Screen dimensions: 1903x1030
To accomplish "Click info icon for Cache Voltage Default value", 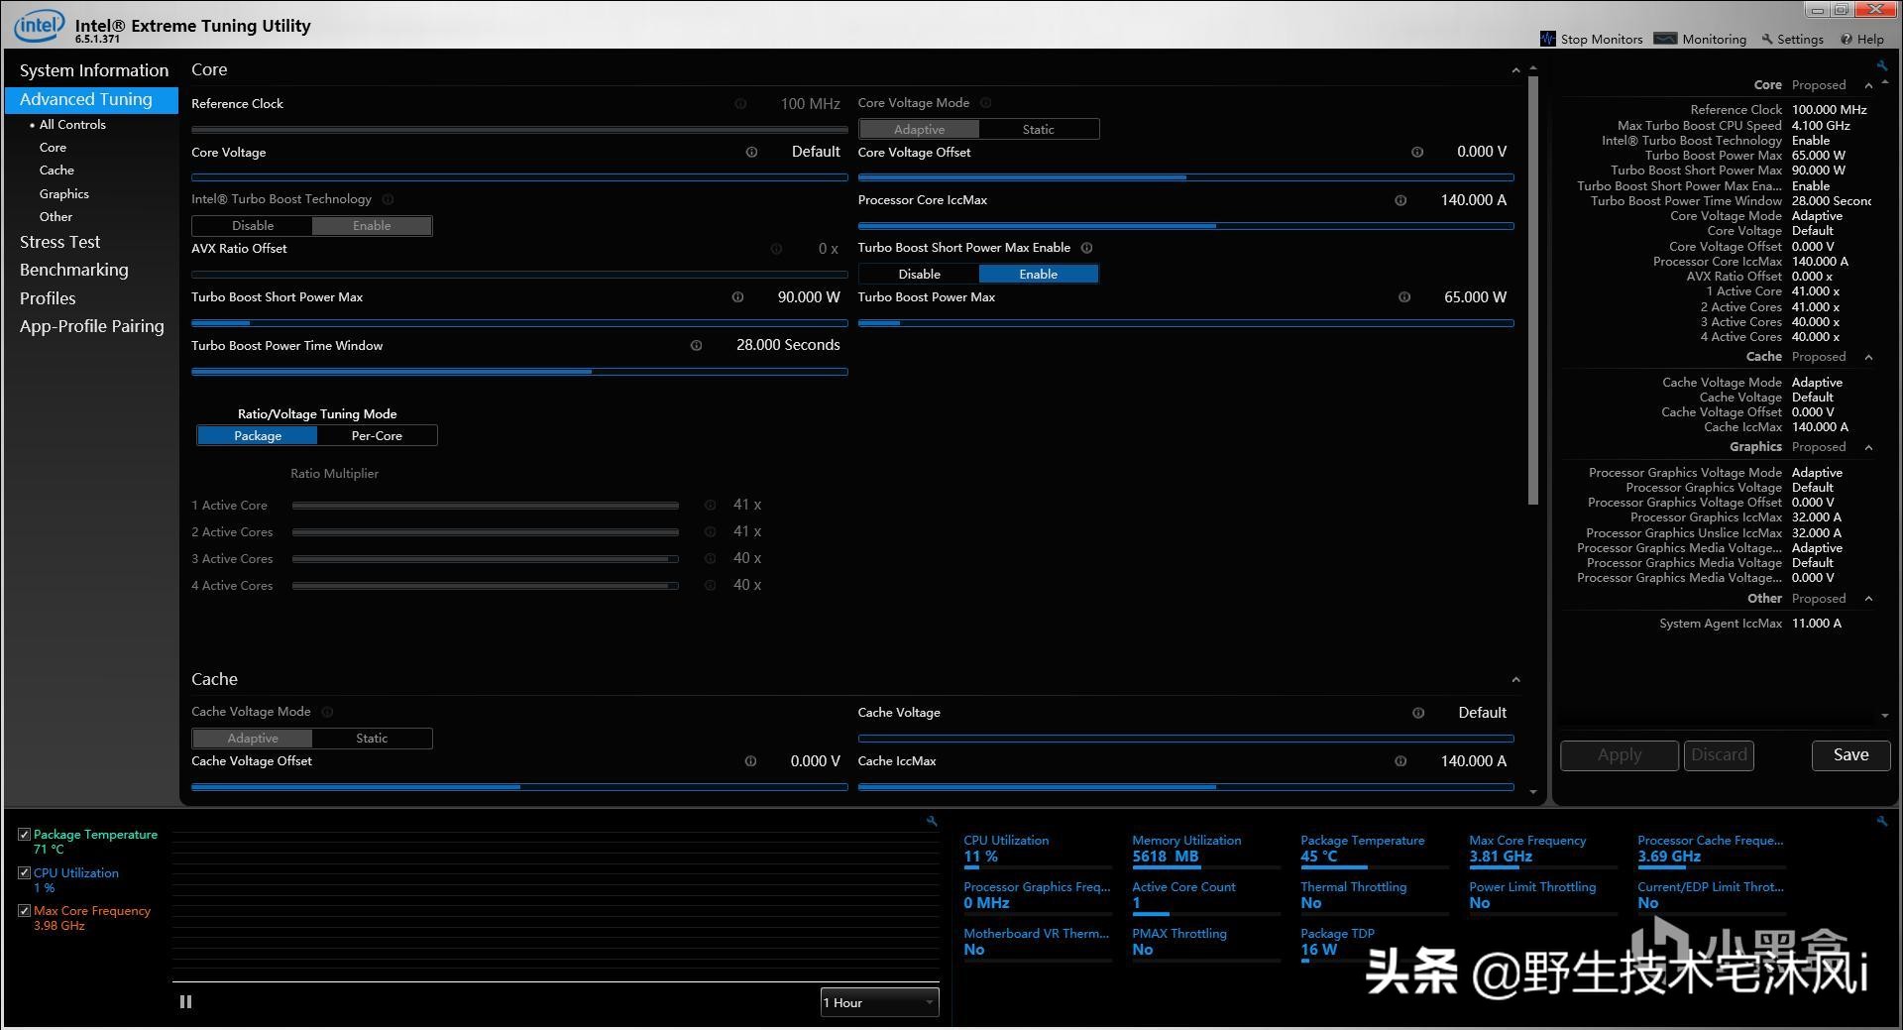I will pos(1418,713).
